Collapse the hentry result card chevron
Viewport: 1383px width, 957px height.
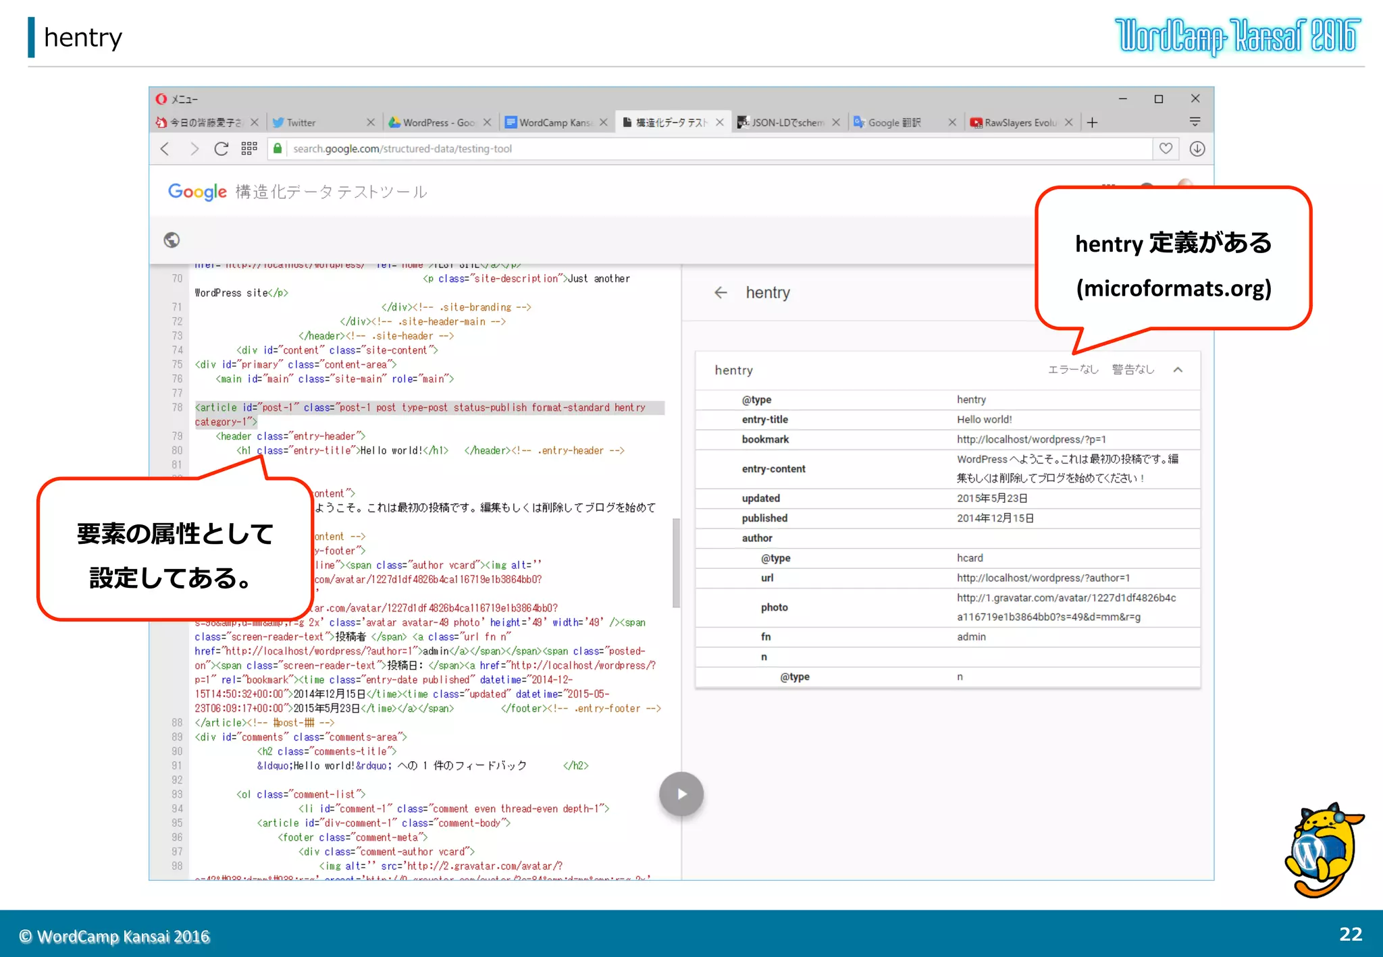tap(1178, 369)
